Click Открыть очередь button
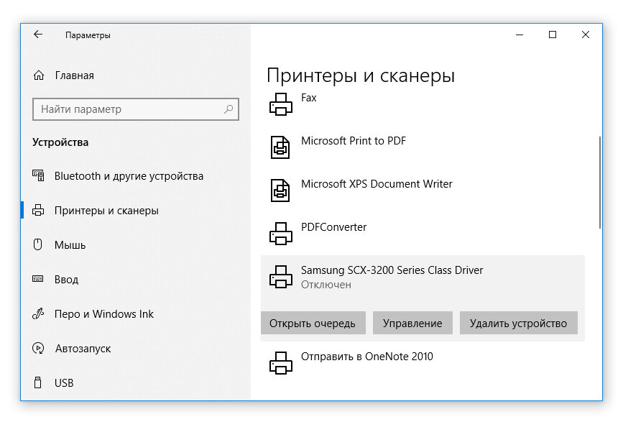The image size is (623, 422). click(313, 323)
